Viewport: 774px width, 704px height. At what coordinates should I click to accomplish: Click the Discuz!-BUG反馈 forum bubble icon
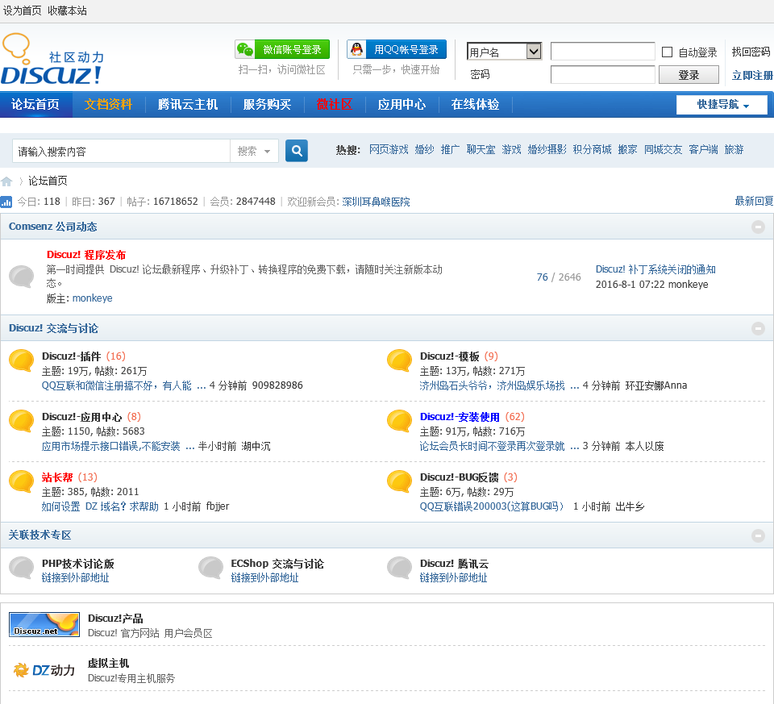(400, 481)
